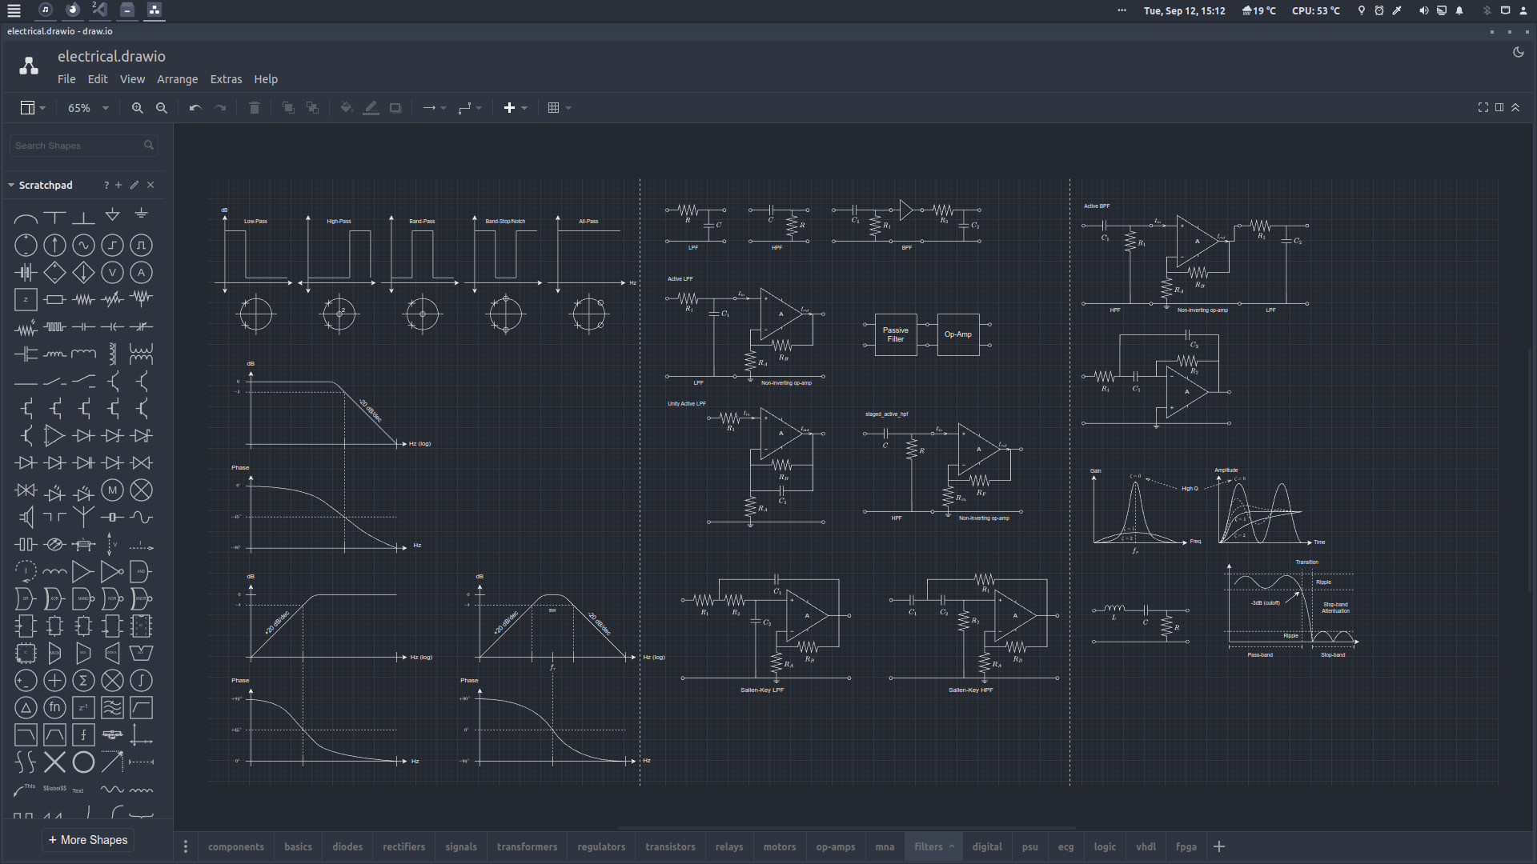Image resolution: width=1537 pixels, height=864 pixels.
Task: Select the AC sine source shape in Scratchpad
Action: tap(83, 246)
